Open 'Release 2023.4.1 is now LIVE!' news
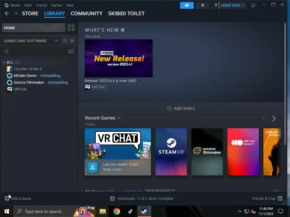This screenshot has height=217, width=290. 110,81
